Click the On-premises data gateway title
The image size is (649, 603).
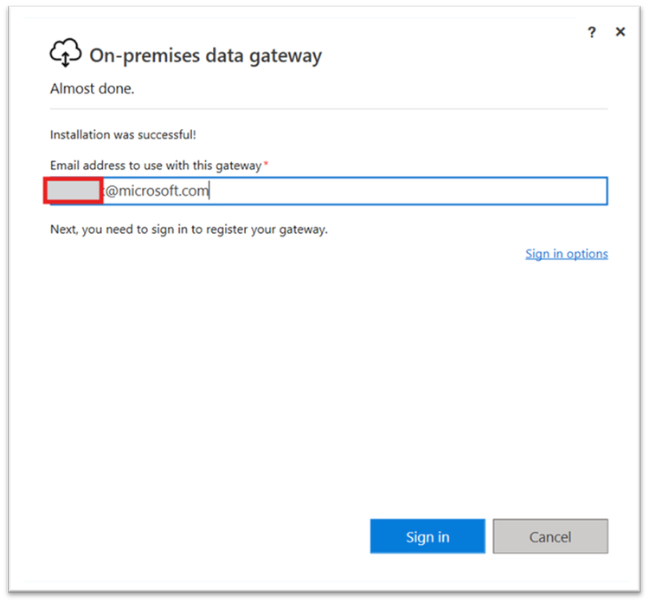click(206, 55)
